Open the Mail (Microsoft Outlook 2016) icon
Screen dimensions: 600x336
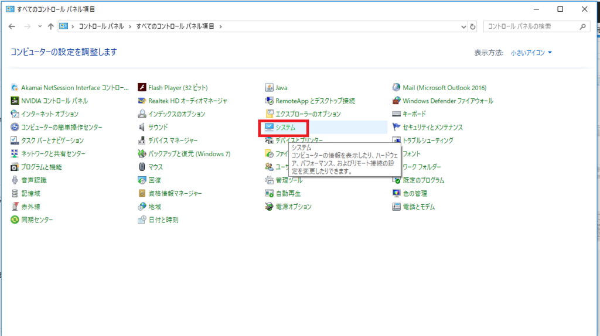(397, 88)
